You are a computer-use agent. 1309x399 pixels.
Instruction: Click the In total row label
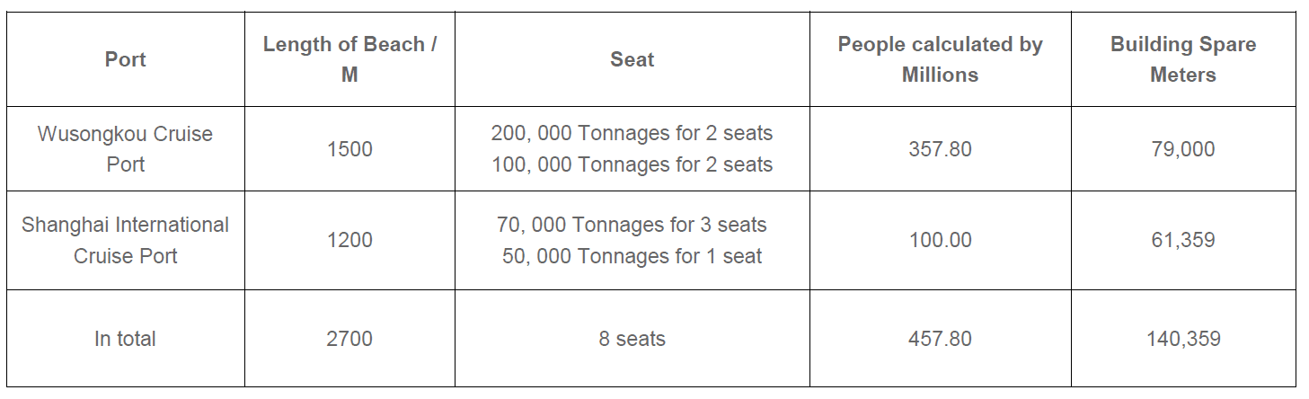[x=125, y=339]
